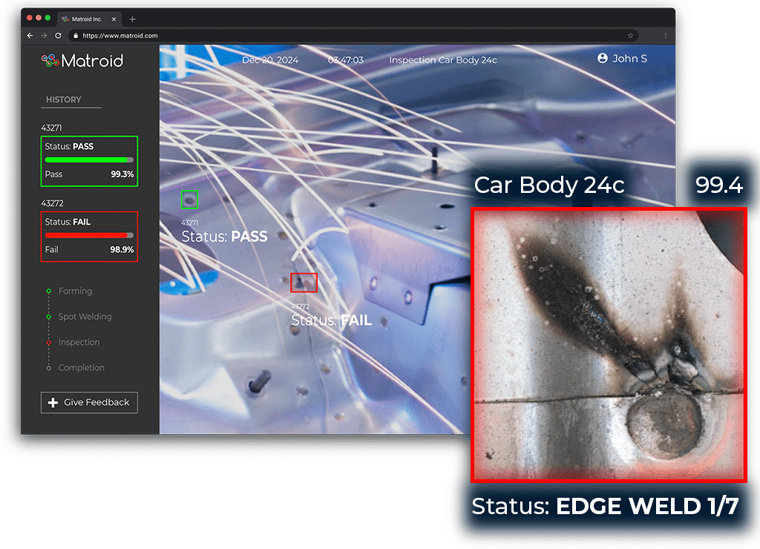Click the John S username
The width and height of the screenshot is (760, 549).
pyautogui.click(x=629, y=59)
